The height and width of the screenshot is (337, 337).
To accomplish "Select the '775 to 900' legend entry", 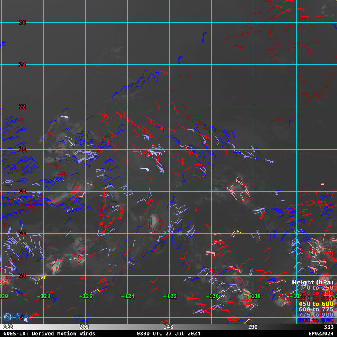I will click(316, 315).
